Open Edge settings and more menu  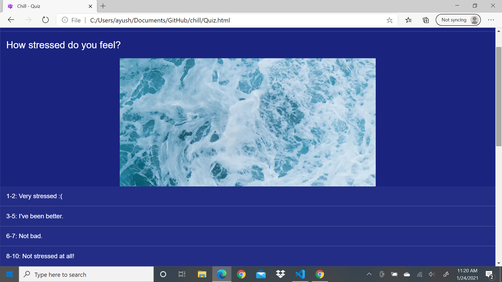coord(491,20)
